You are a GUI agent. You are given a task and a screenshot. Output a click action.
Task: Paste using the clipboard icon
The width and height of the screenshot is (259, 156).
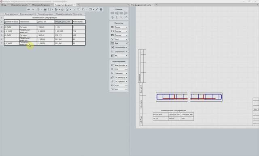83,10
